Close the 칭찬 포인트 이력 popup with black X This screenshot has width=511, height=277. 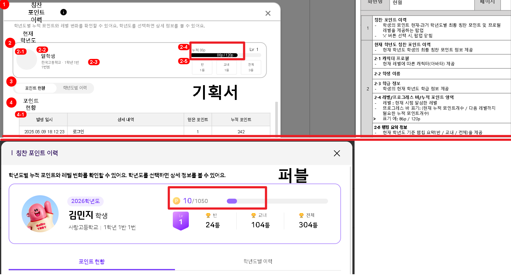pos(337,153)
